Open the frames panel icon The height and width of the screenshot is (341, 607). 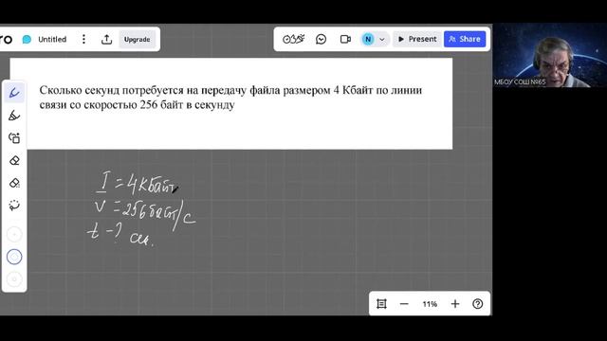click(x=381, y=304)
